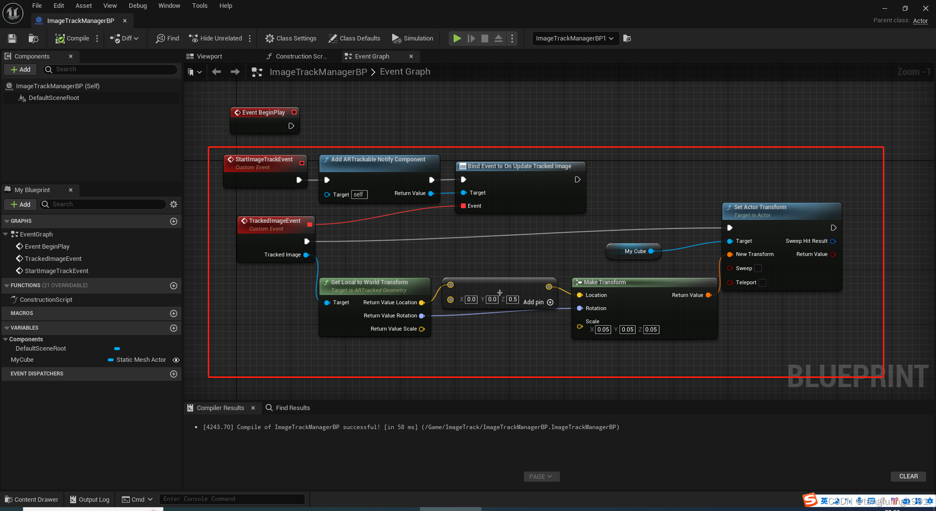Compile the blueprint
Screen dimensions: 936x511
tap(72, 39)
